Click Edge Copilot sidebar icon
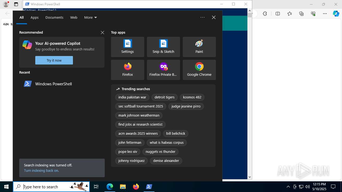Screen dimensions: 342x192 pyautogui.click(x=336, y=14)
